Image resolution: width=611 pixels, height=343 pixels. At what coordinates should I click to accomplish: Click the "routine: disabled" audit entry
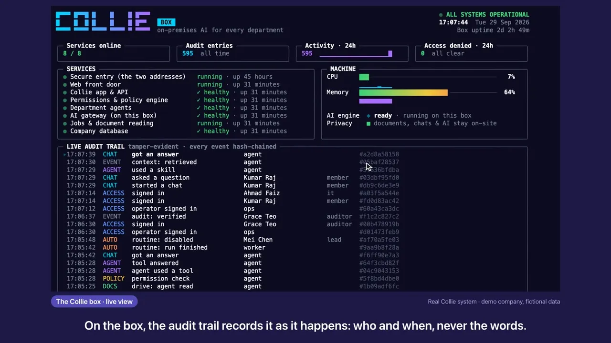click(162, 240)
